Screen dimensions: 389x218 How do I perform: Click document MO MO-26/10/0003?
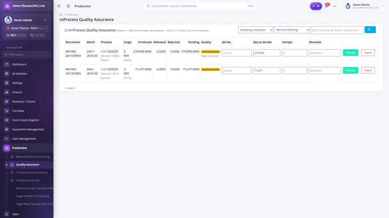click(x=73, y=54)
